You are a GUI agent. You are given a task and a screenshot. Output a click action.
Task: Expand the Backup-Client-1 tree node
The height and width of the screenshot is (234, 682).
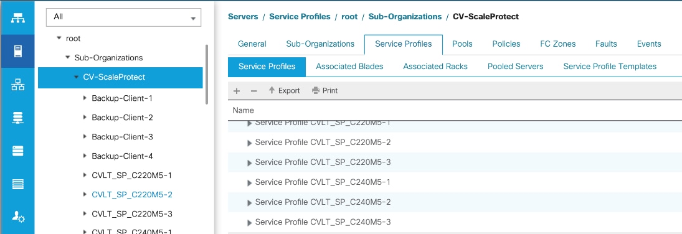[85, 98]
